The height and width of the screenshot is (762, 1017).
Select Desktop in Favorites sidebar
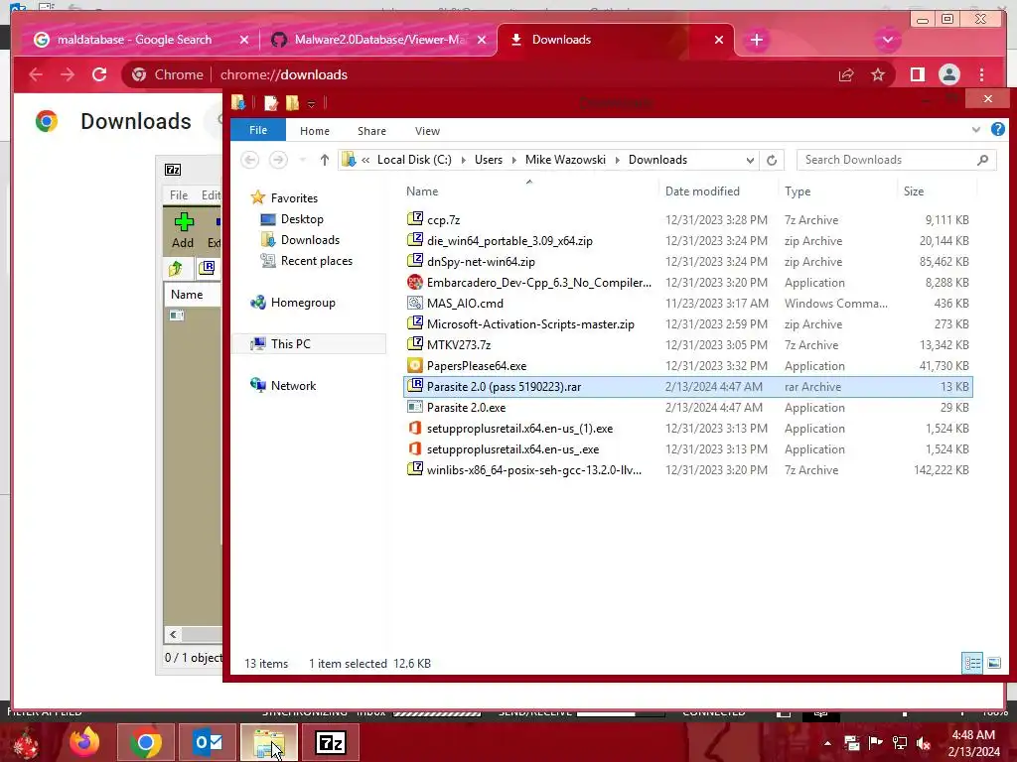(302, 219)
